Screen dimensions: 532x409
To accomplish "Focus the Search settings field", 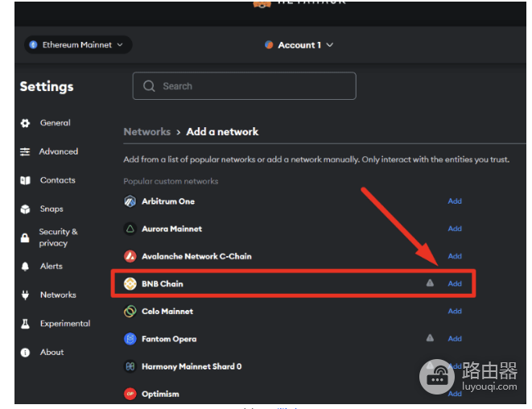I will 245,86.
